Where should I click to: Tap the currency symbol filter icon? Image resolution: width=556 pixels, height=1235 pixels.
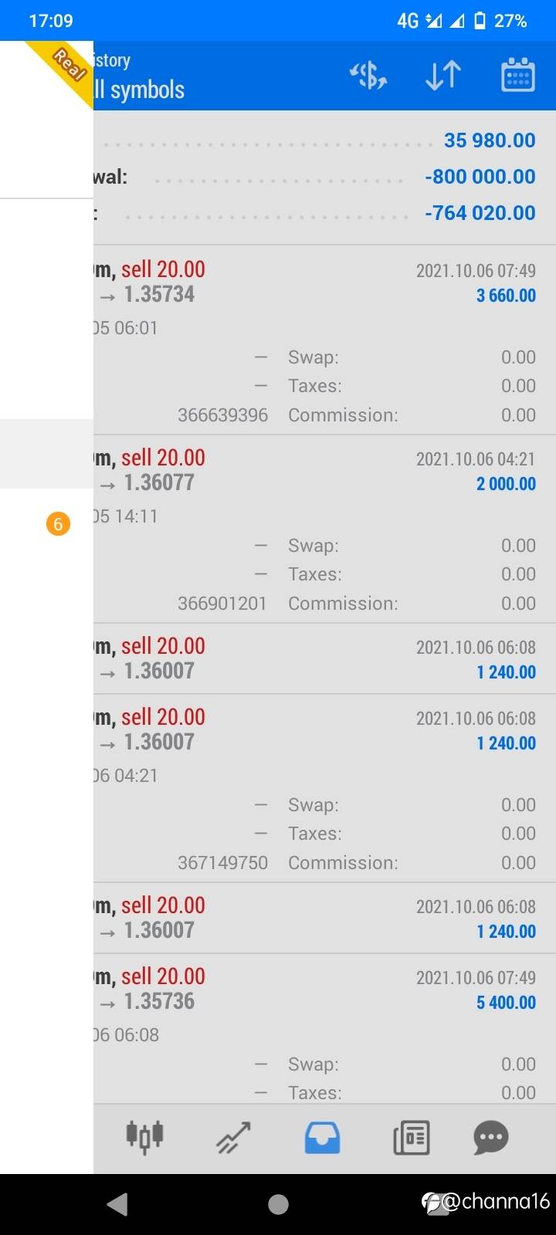pyautogui.click(x=368, y=76)
